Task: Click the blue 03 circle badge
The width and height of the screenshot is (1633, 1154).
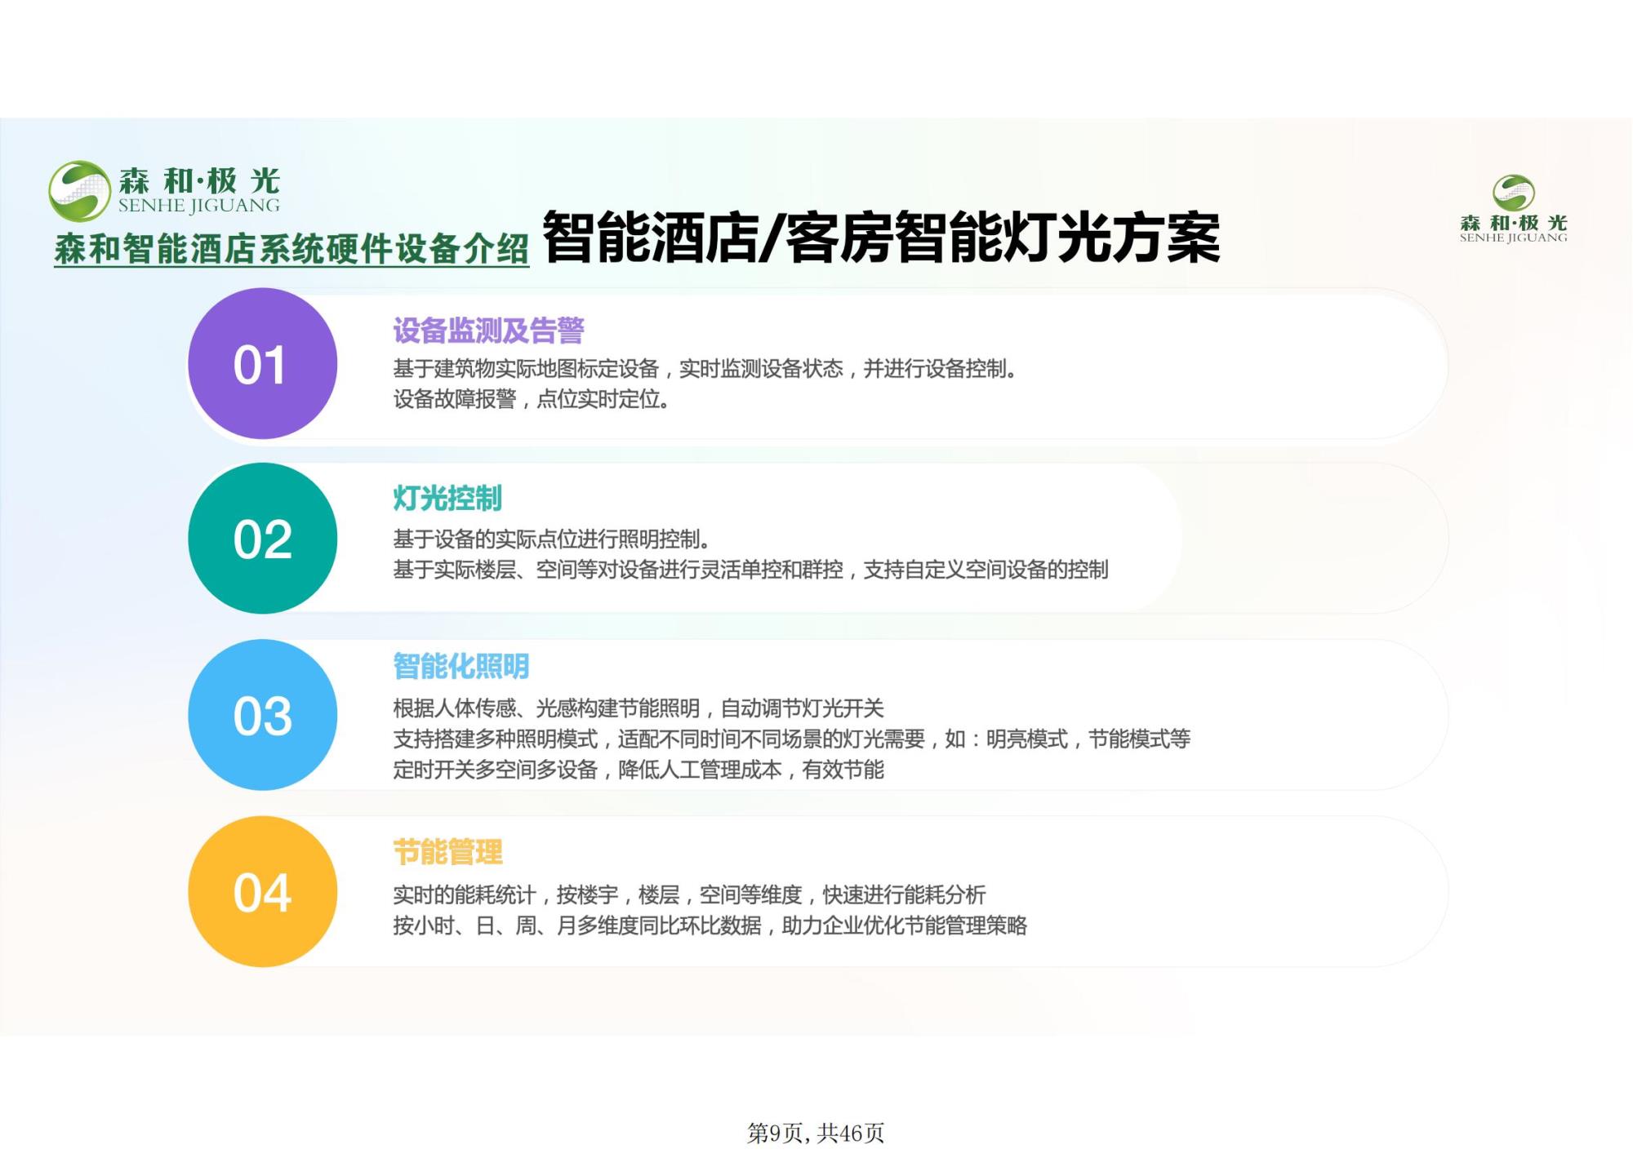Action: [x=262, y=715]
